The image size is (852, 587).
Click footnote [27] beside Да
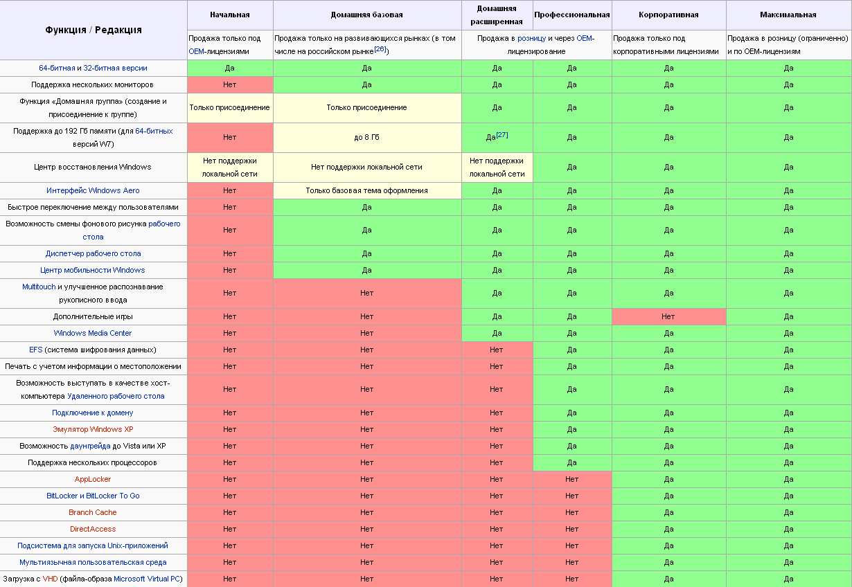click(x=502, y=135)
